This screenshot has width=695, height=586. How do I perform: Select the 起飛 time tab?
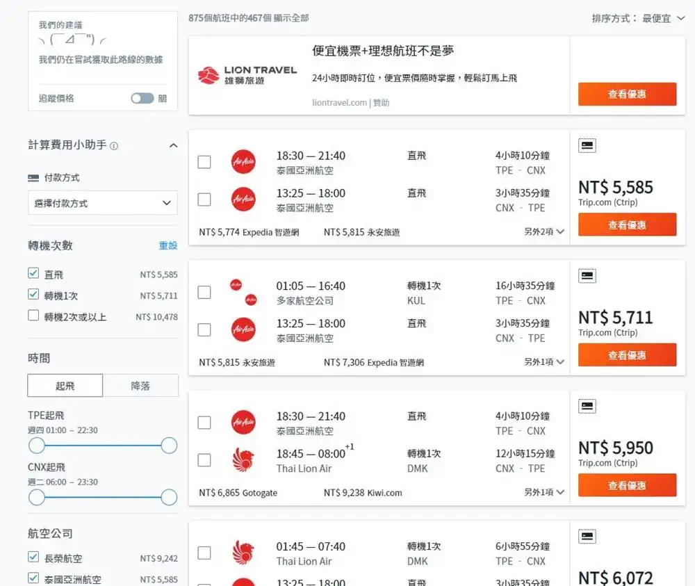pyautogui.click(x=65, y=386)
